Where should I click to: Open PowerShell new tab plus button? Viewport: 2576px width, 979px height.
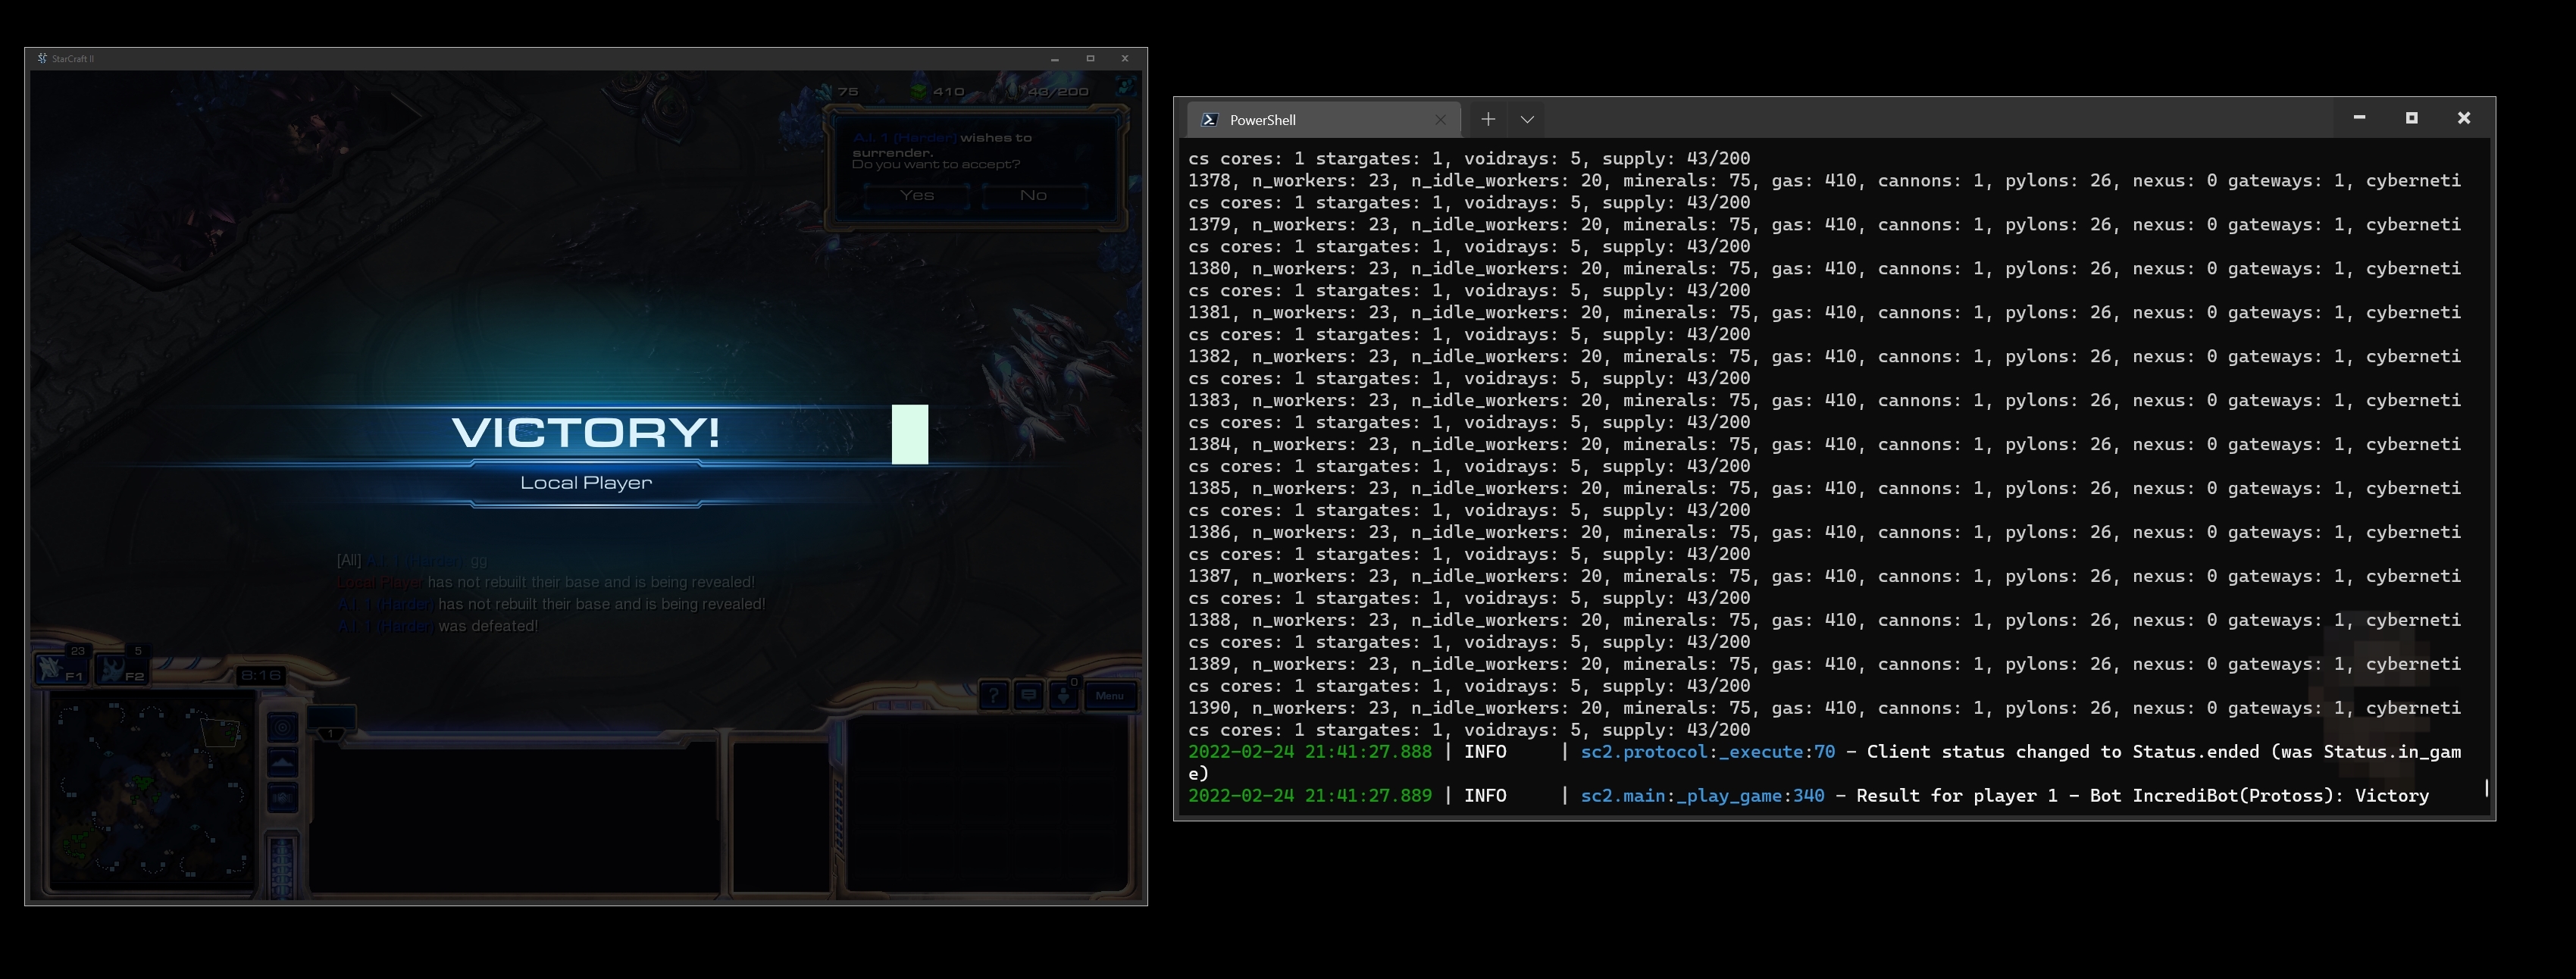(1488, 119)
